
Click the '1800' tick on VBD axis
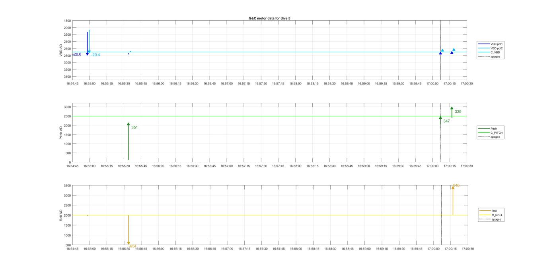pyautogui.click(x=67, y=21)
